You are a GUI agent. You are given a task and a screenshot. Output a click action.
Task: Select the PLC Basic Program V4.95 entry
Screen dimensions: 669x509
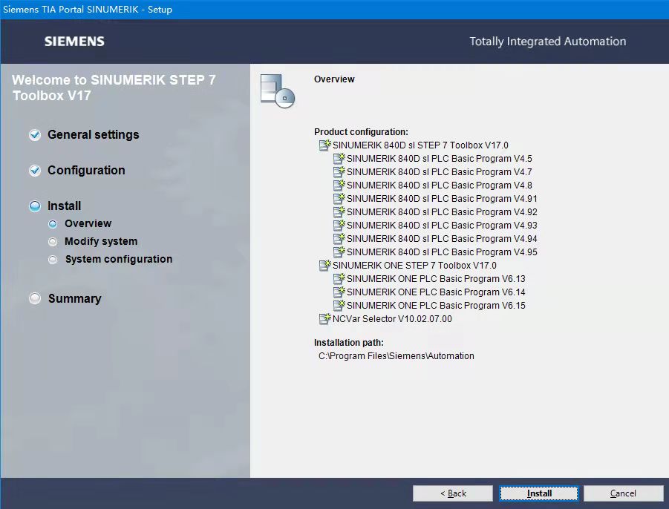[x=442, y=252]
